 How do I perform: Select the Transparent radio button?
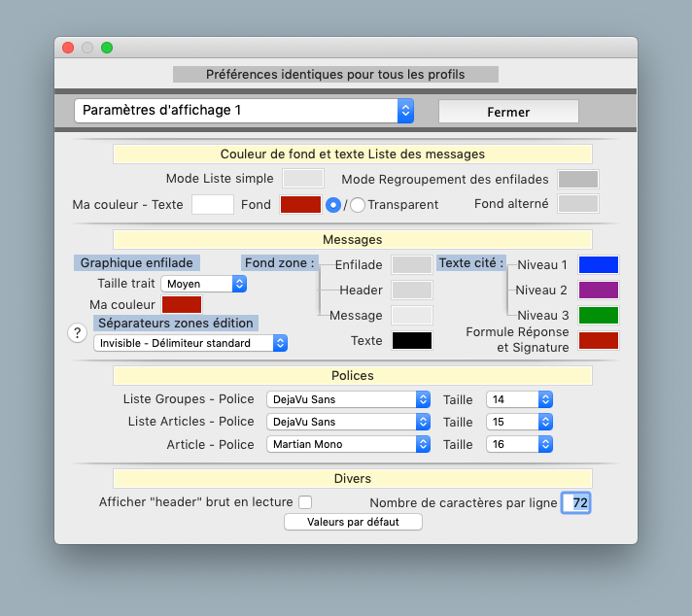tap(358, 205)
